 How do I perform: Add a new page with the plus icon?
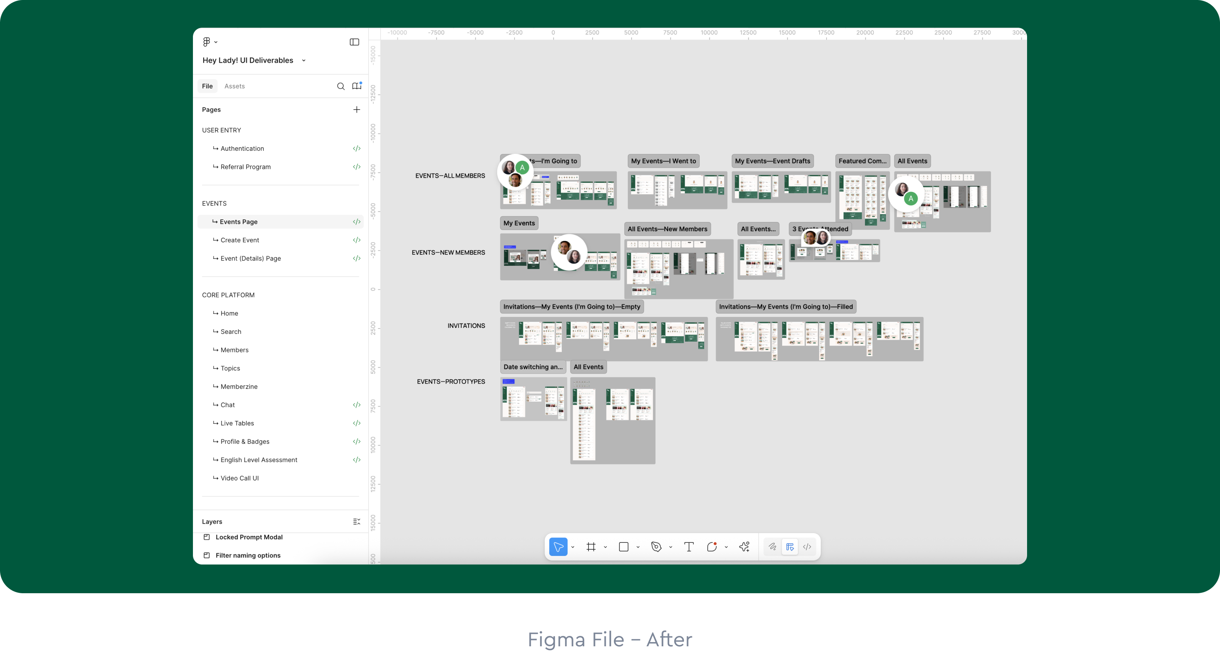pyautogui.click(x=357, y=110)
